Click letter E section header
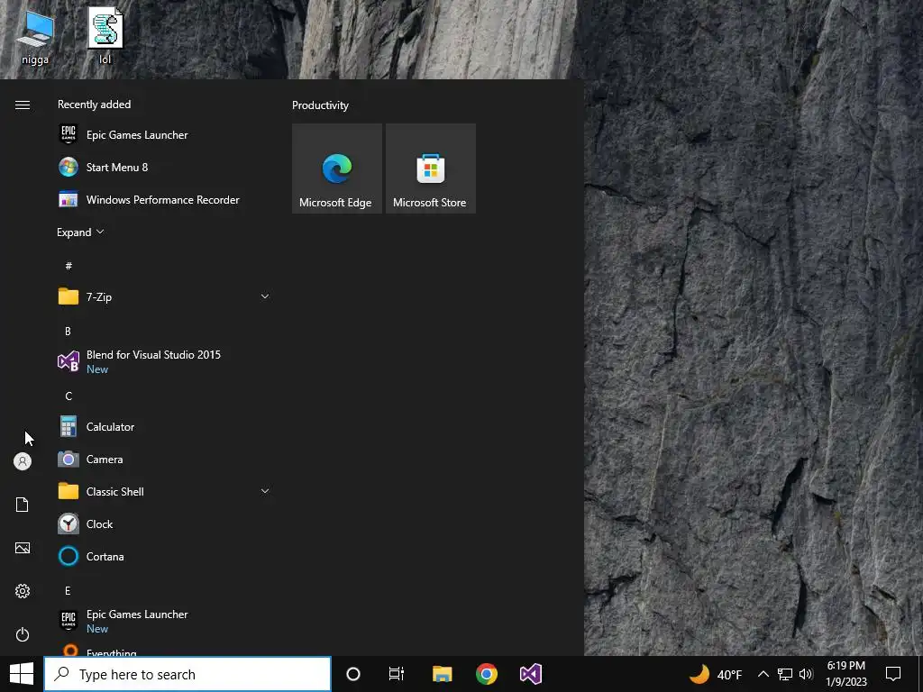Screen dimensions: 923x692 coord(68,591)
